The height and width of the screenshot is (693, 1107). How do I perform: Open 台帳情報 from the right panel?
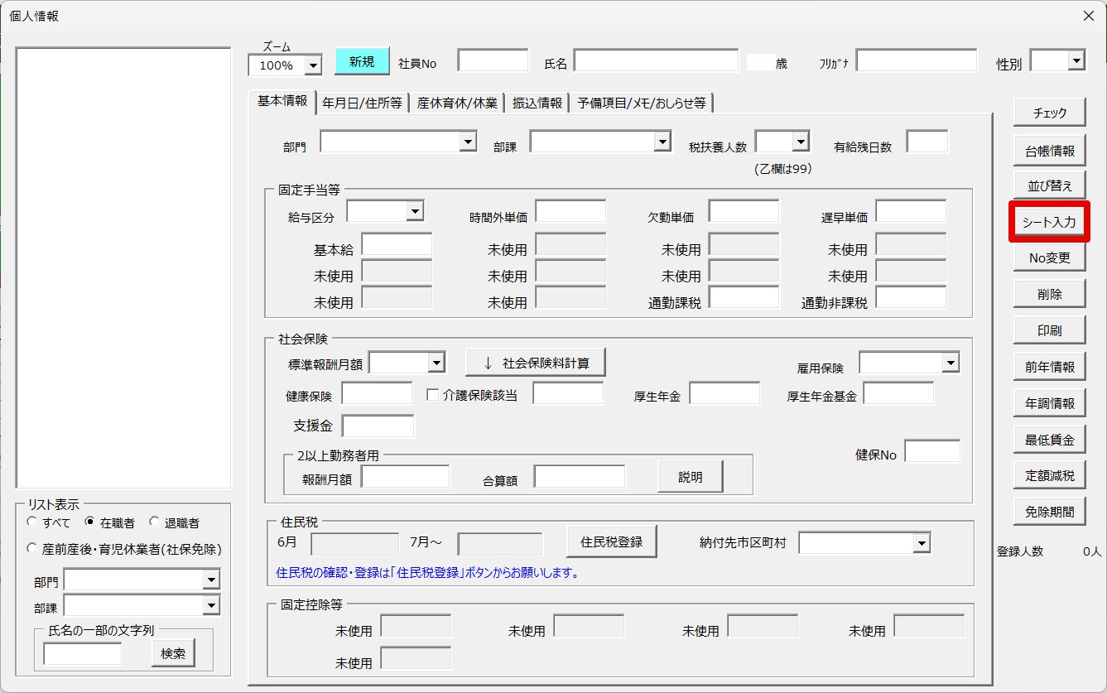pos(1049,151)
